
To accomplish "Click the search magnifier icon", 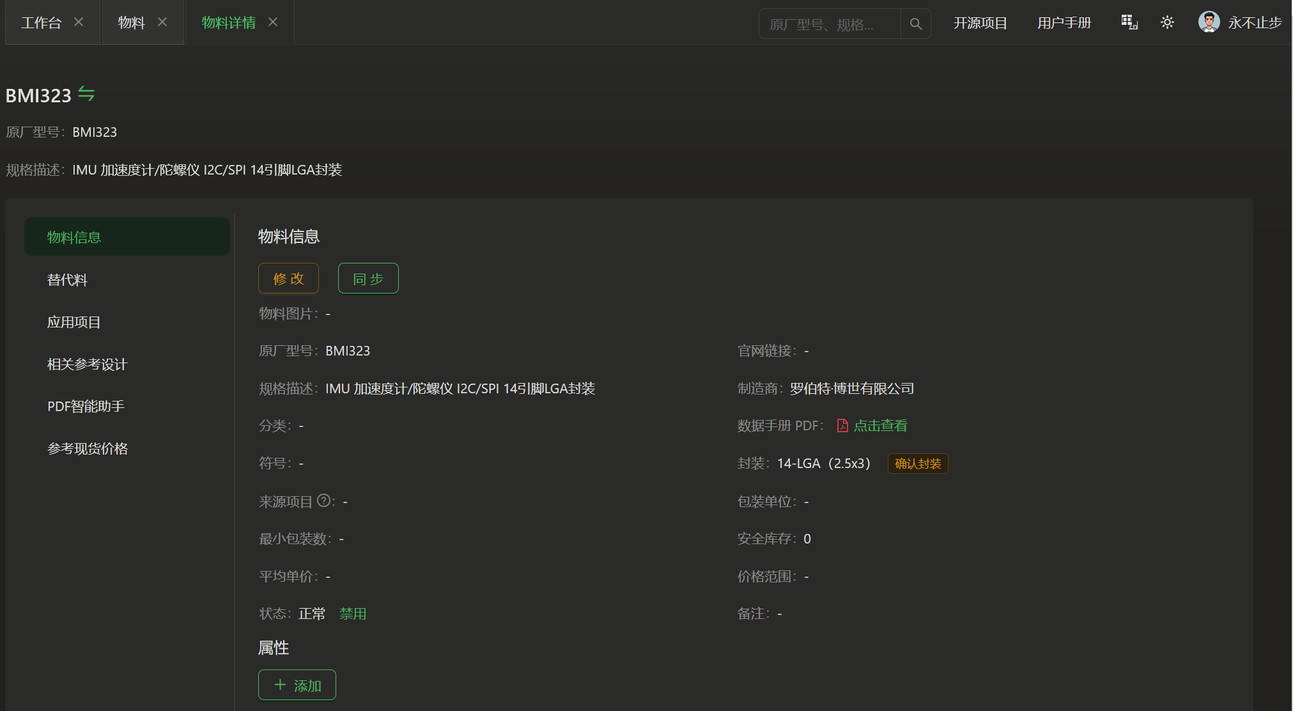I will tap(915, 24).
